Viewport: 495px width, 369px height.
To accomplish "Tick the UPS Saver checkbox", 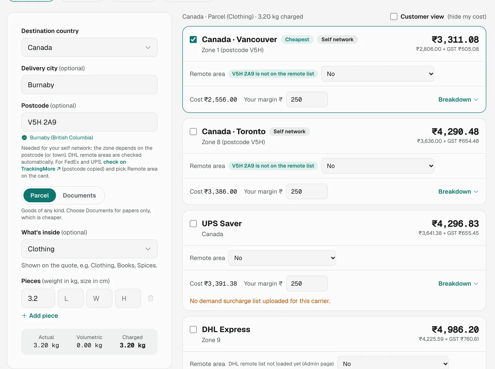I will point(193,224).
